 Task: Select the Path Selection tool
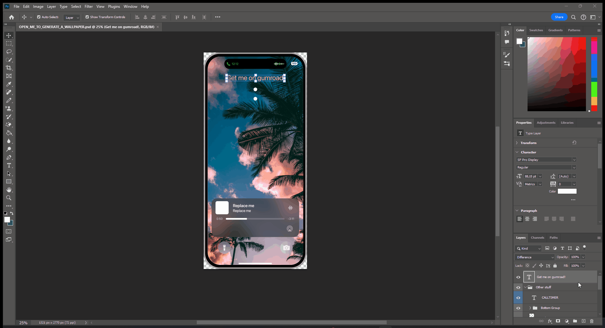[x=9, y=173]
